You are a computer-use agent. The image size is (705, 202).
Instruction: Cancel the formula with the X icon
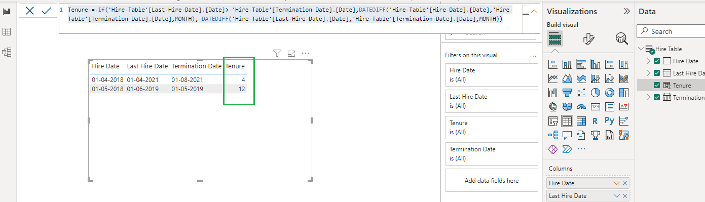pyautogui.click(x=30, y=11)
